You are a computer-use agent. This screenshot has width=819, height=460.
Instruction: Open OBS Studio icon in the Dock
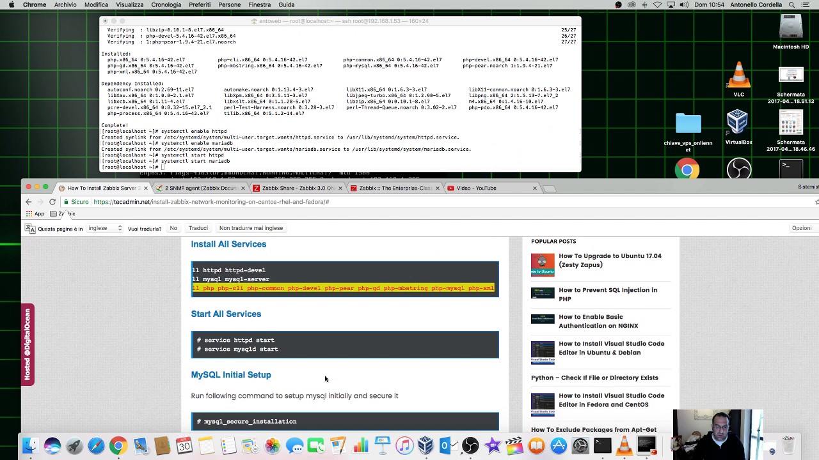pyautogui.click(x=470, y=446)
